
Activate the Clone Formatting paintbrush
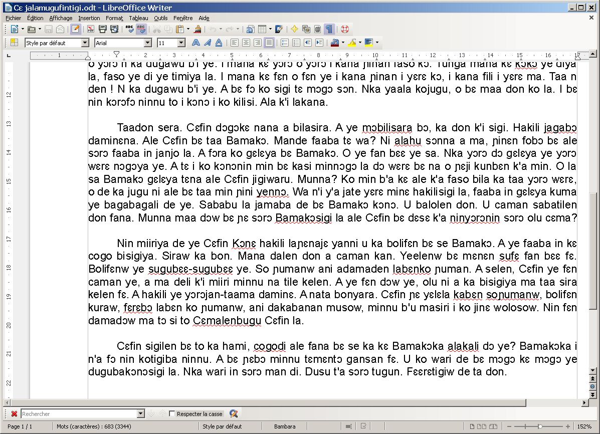pyautogui.click(x=198, y=29)
